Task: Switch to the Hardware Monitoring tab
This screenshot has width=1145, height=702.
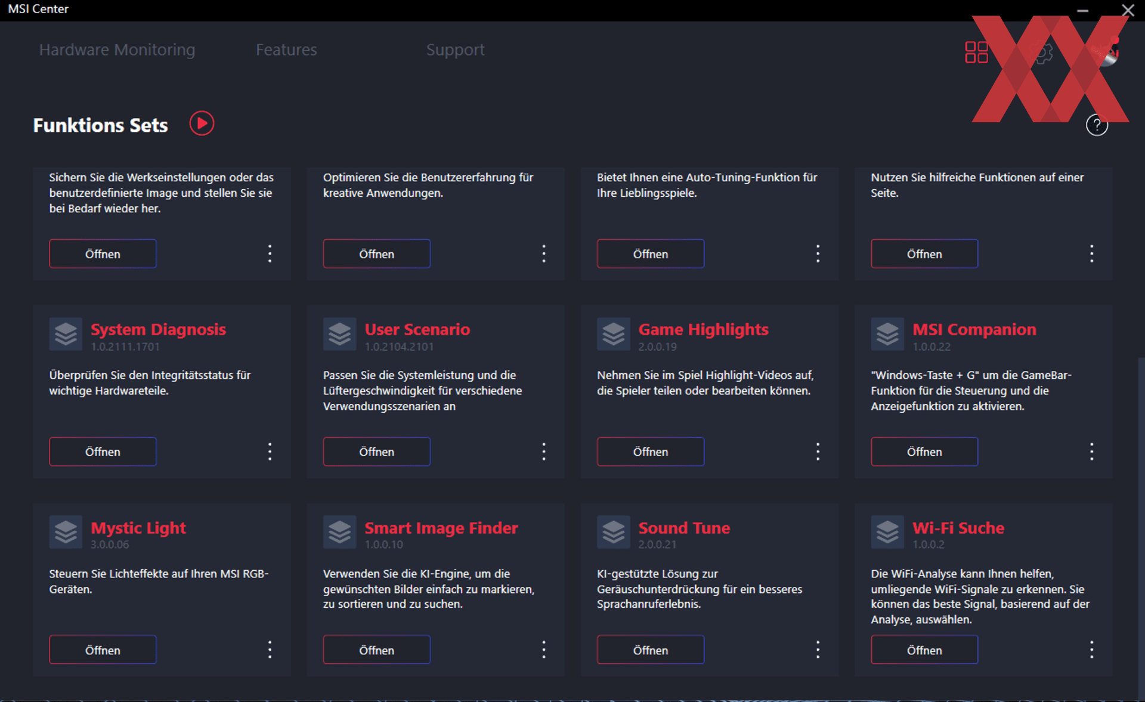Action: pos(117,50)
